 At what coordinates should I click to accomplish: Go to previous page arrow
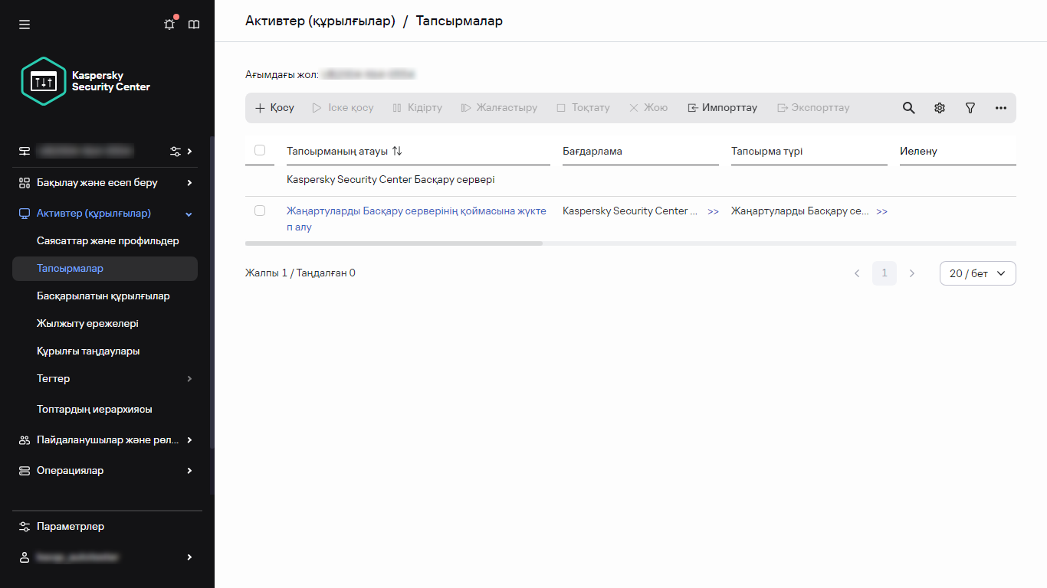pyautogui.click(x=857, y=273)
